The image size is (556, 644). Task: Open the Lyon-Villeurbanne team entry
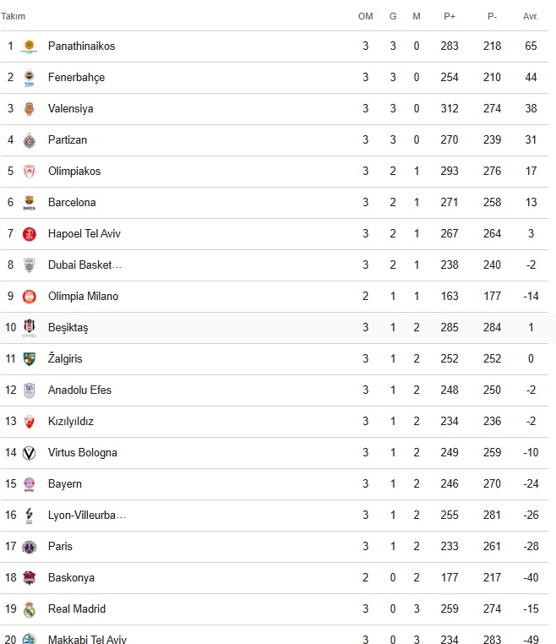click(87, 515)
